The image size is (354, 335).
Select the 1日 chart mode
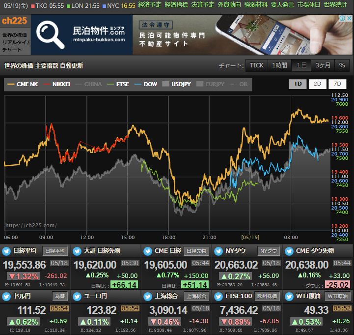click(x=301, y=65)
